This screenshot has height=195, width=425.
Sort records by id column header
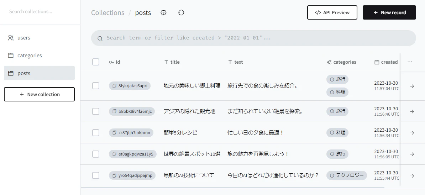pos(115,62)
